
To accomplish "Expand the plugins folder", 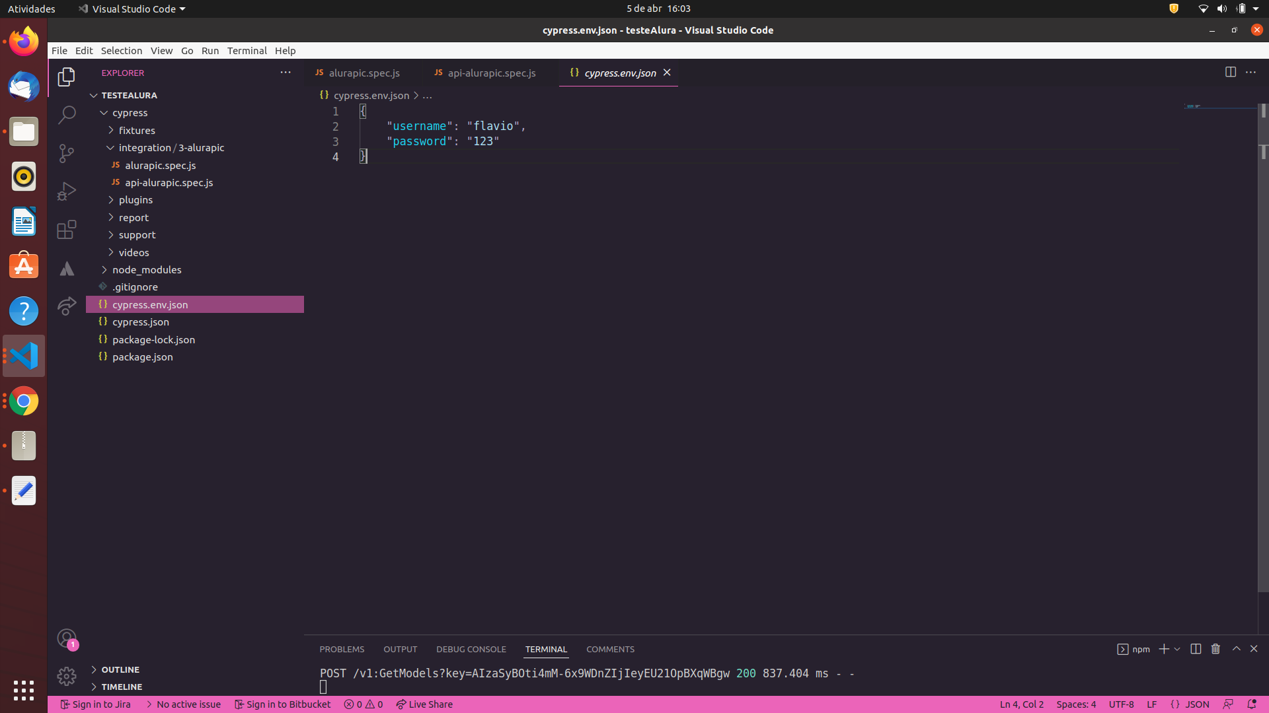I will pos(195,200).
